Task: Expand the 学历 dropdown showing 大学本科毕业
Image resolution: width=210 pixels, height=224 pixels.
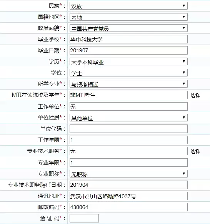Action: click(x=128, y=61)
